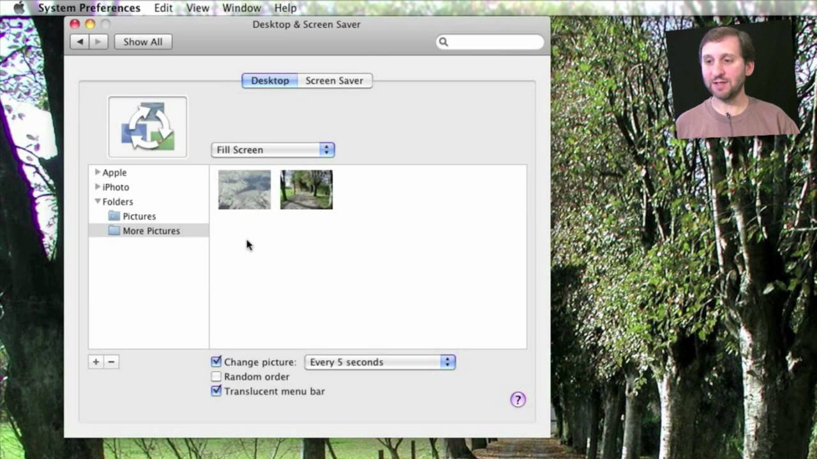Open the System Preferences menu
The width and height of the screenshot is (817, 459).
point(89,8)
